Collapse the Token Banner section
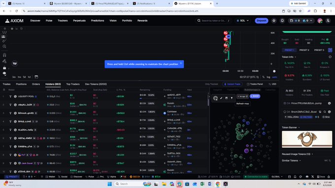 point(291,127)
